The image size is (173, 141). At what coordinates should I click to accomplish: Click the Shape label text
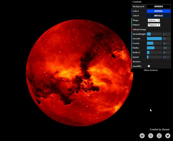(x=136, y=20)
